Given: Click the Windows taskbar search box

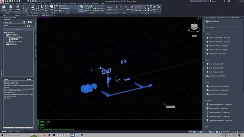Looking at the screenshot, I should [17, 135].
